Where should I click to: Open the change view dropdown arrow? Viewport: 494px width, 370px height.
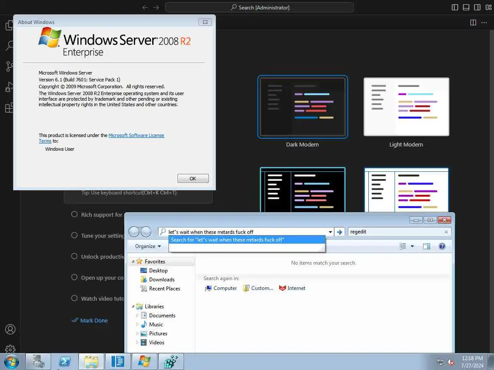(412, 246)
